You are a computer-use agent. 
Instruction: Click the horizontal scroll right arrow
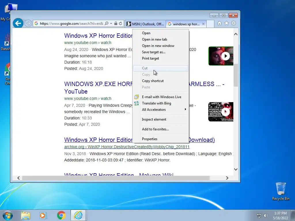coord(227,178)
